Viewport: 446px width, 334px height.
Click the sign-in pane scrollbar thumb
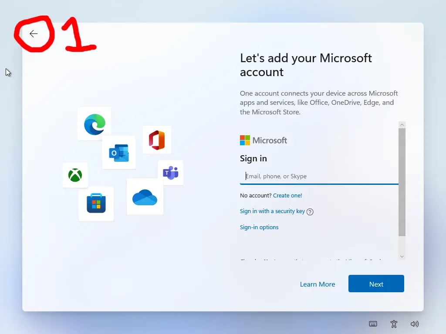(x=402, y=182)
